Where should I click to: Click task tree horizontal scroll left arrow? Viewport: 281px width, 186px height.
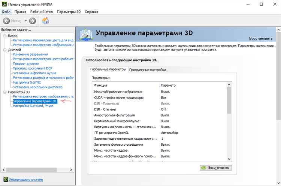[4, 170]
